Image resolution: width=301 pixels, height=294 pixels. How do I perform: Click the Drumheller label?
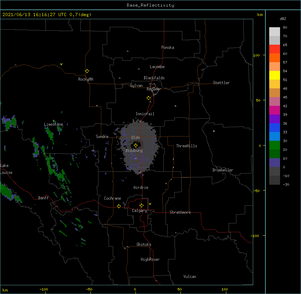click(223, 170)
